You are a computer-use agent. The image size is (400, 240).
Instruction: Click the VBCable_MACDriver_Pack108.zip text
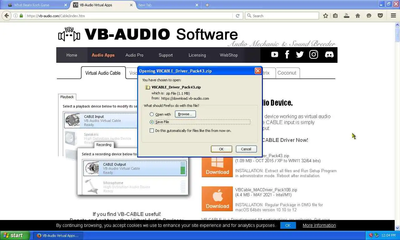pyautogui.click(x=266, y=190)
